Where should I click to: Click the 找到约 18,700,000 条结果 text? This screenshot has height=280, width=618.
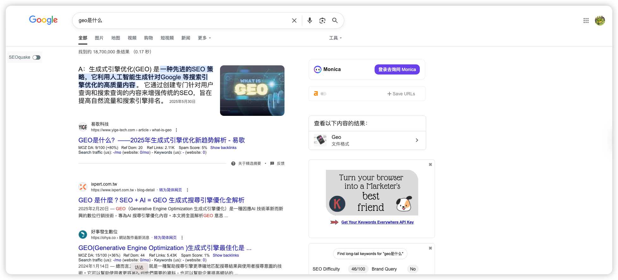(x=104, y=52)
